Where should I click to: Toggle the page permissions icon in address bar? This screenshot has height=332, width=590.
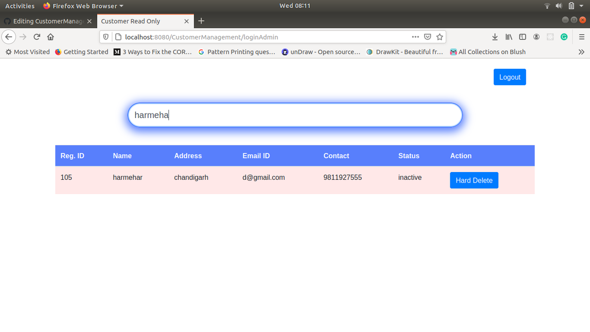click(x=118, y=37)
